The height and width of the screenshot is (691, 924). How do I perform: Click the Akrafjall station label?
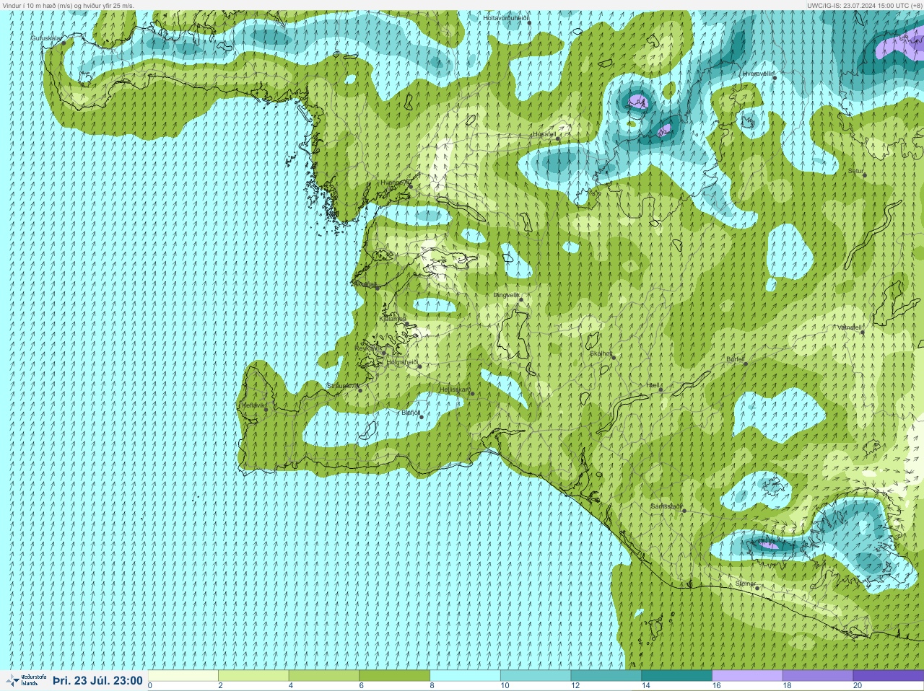tap(365, 284)
